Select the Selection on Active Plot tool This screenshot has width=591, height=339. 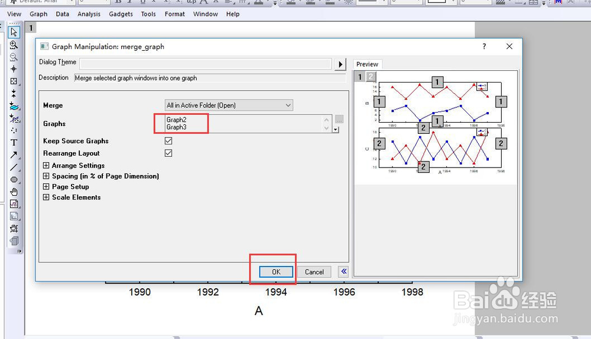pos(14,106)
